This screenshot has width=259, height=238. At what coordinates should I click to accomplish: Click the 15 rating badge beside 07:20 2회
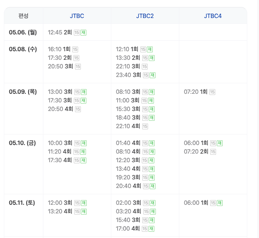pos(213,152)
